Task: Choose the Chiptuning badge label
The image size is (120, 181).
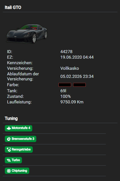Action: [x=19, y=171]
